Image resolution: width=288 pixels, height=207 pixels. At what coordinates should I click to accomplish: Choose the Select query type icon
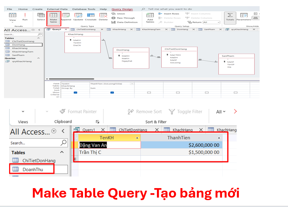click(41, 17)
